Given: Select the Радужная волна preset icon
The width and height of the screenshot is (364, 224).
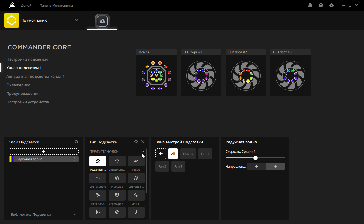Looking at the screenshot, I should (98, 161).
